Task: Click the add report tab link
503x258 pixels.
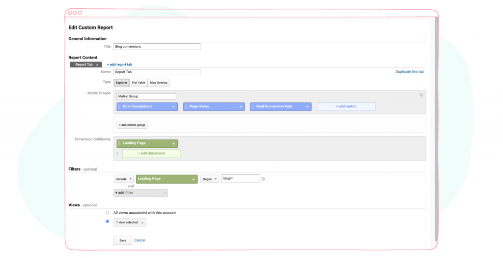Action: pos(119,64)
